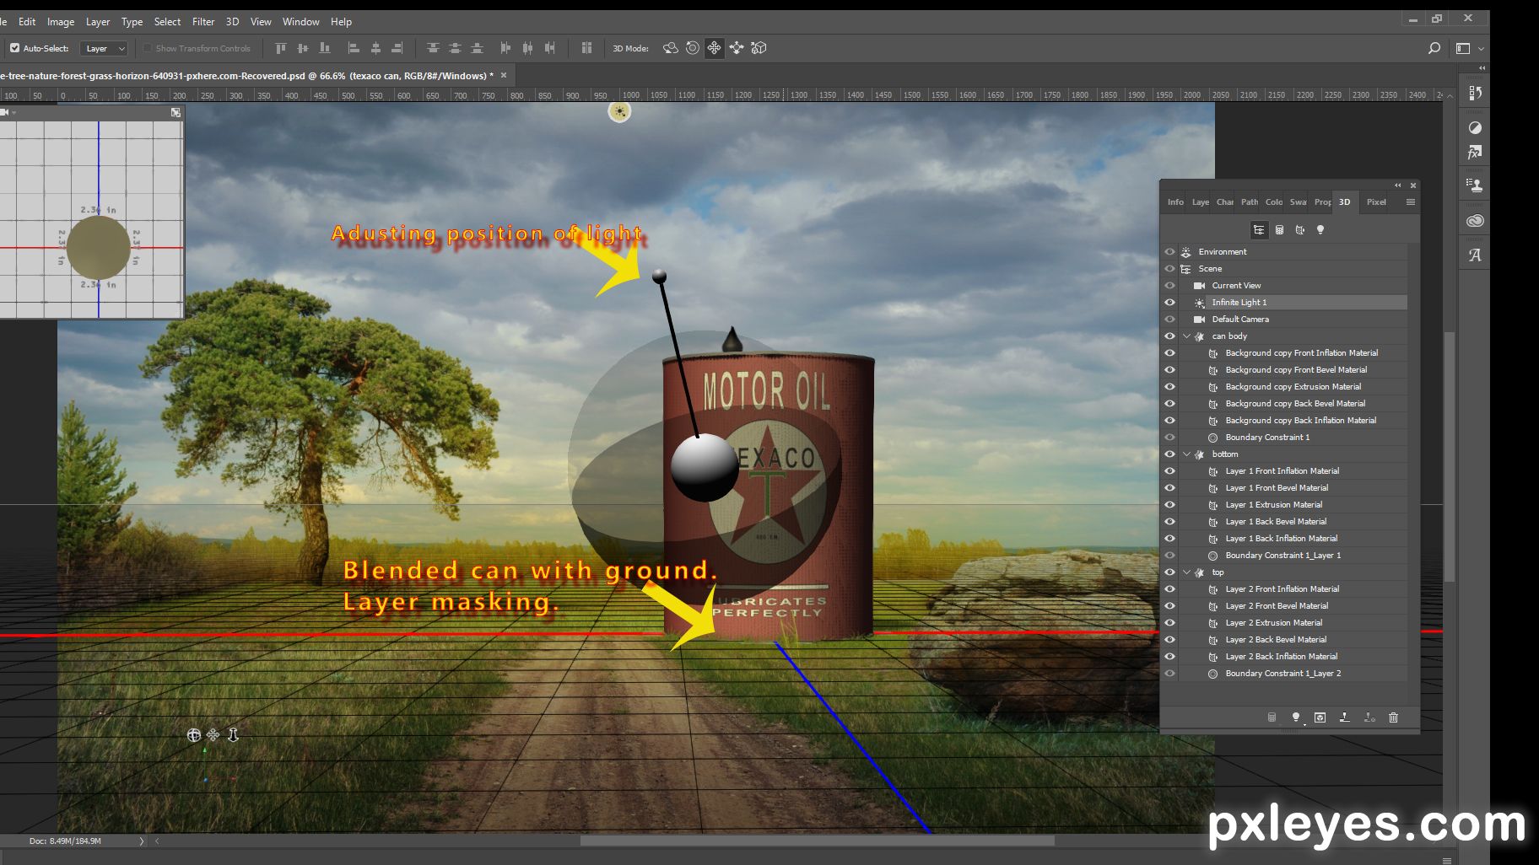Select the Roll 3D Camera mode icon

click(693, 48)
